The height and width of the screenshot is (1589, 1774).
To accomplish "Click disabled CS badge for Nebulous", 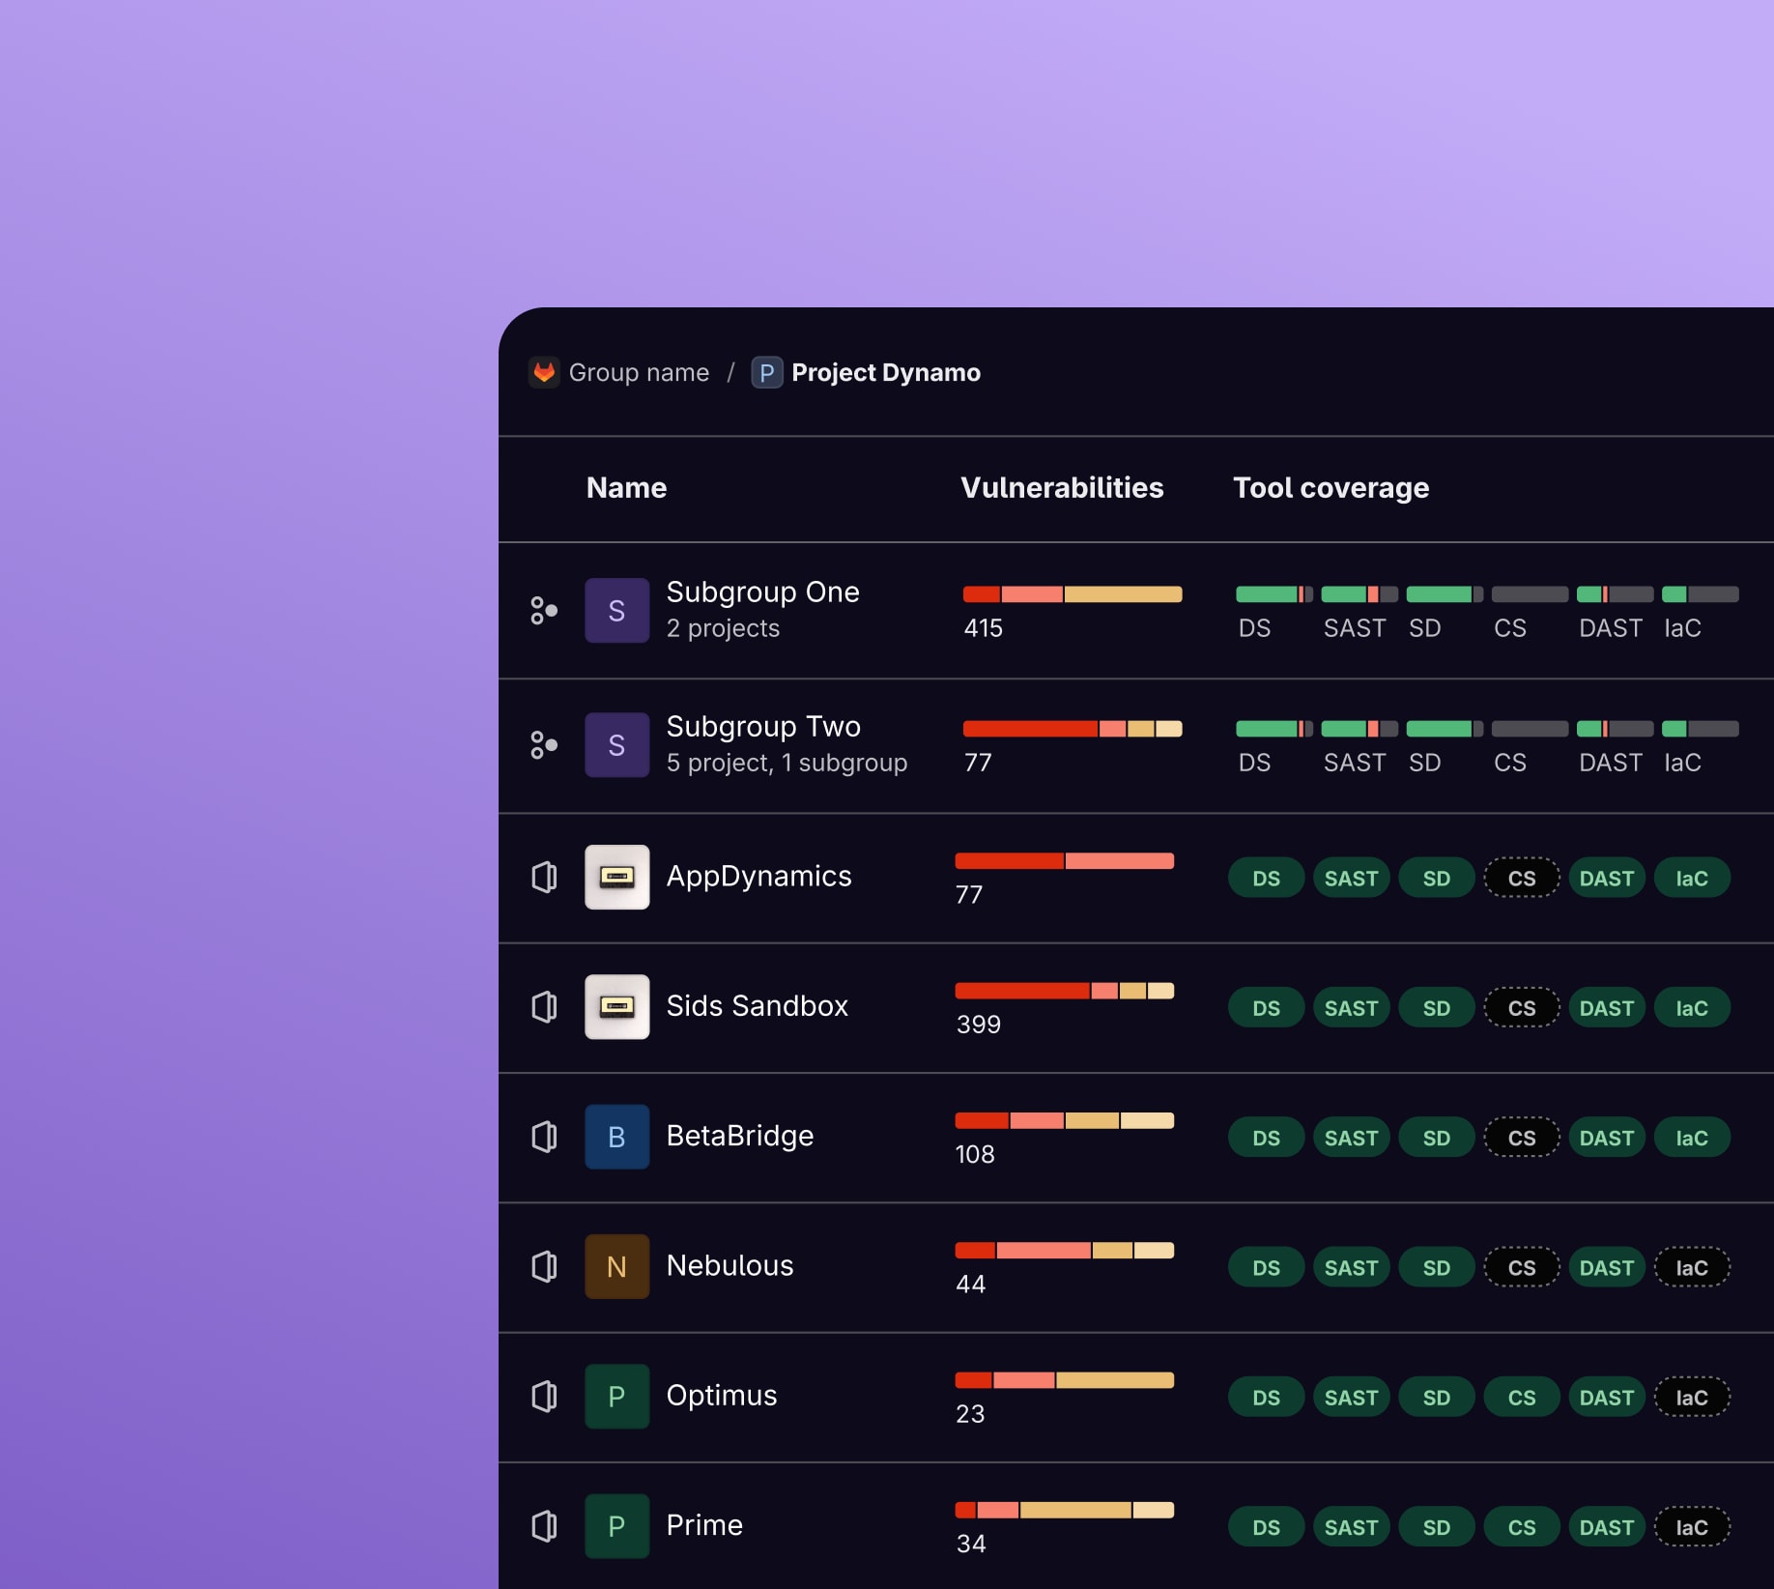I will point(1522,1268).
